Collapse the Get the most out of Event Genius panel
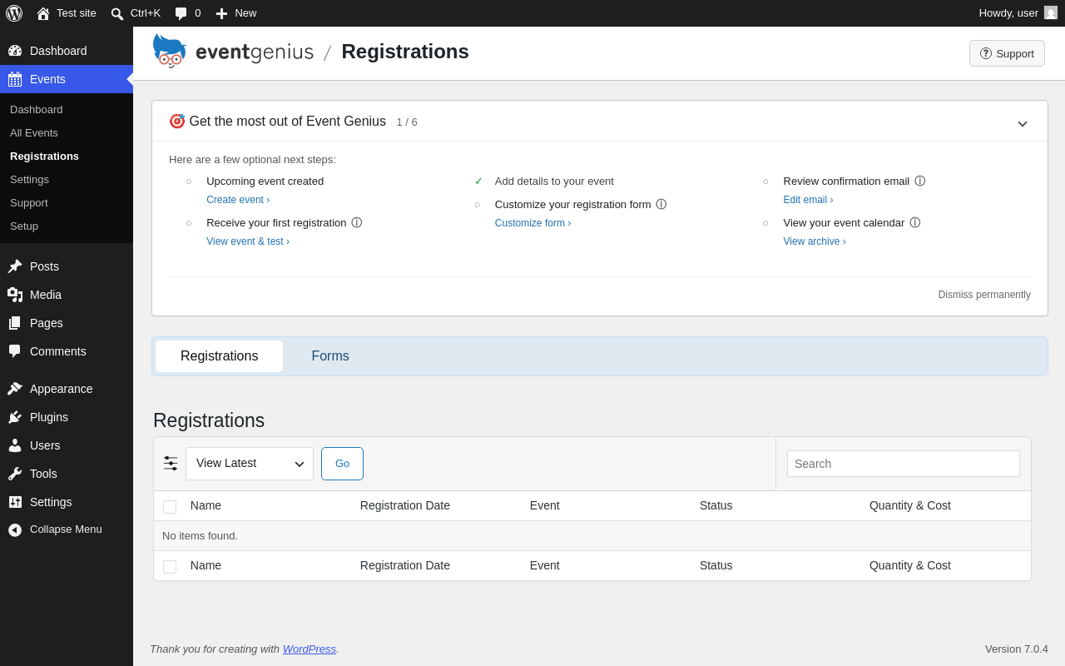 1023,123
